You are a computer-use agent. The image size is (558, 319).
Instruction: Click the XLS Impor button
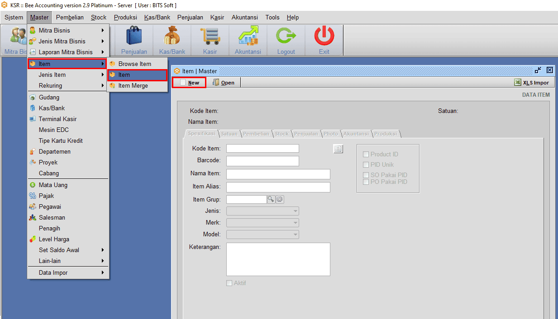coord(532,83)
